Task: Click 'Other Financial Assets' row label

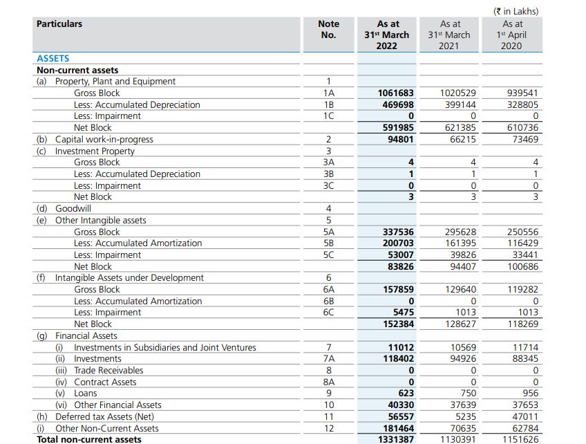Action: click(117, 405)
